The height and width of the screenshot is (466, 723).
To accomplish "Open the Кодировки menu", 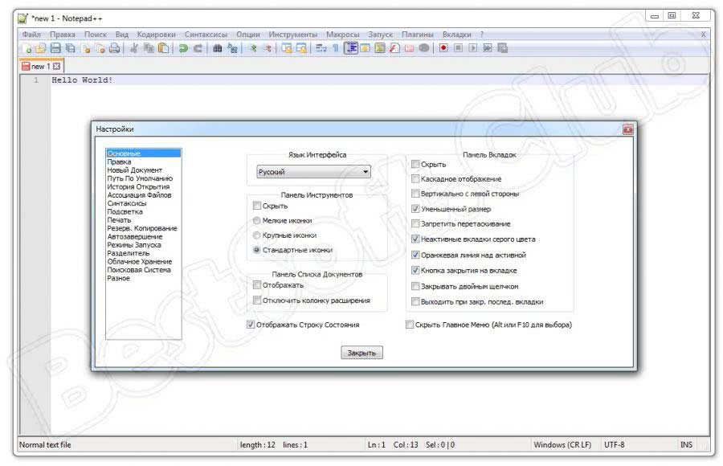I will [156, 35].
